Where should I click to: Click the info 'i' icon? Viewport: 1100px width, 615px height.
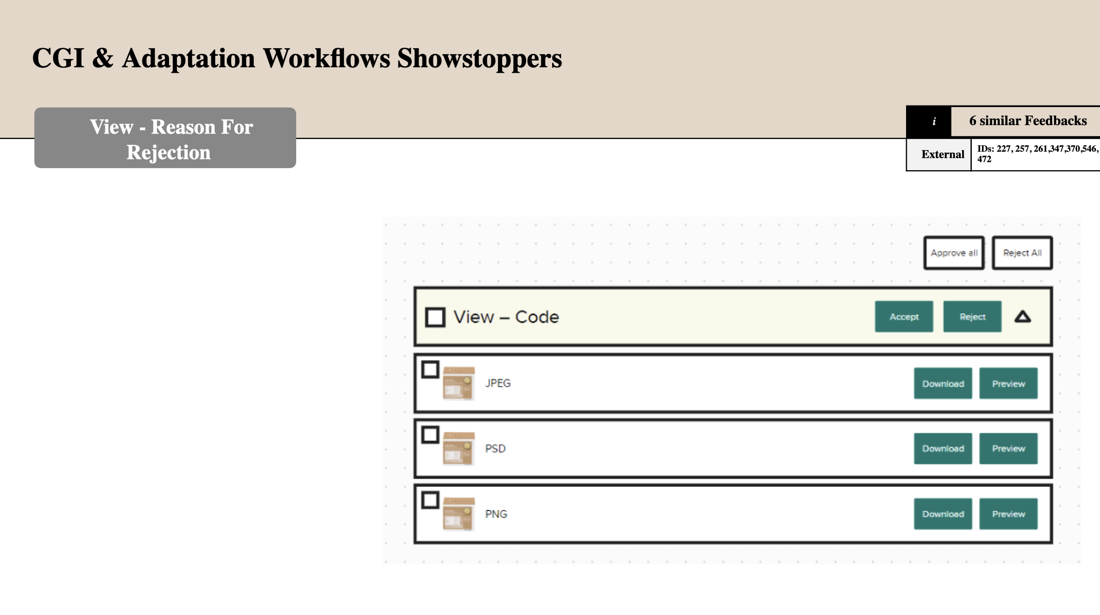tap(934, 121)
